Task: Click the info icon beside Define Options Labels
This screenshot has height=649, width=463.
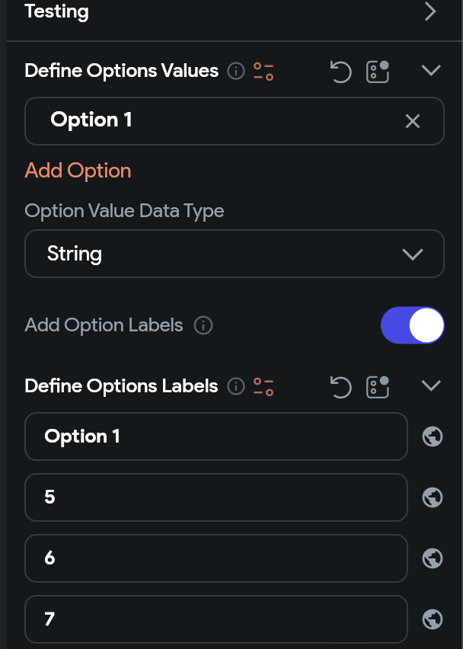Action: tap(236, 386)
